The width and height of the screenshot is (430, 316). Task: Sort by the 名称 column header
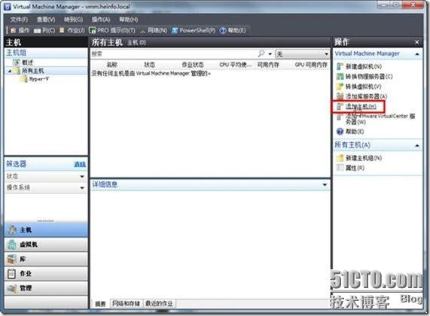(x=111, y=65)
